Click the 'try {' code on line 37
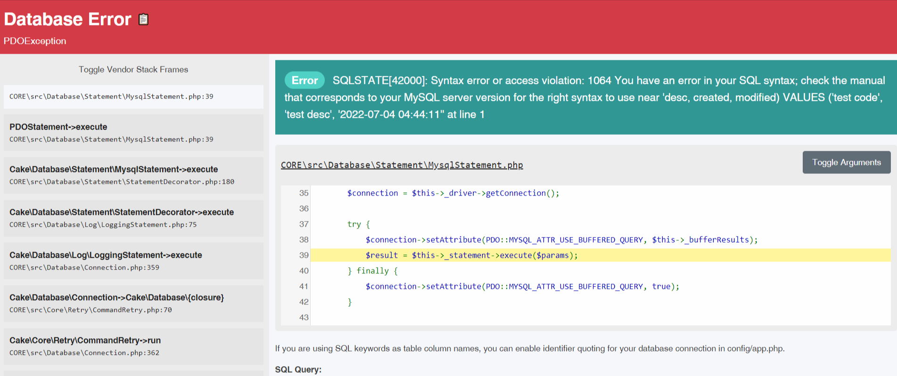The image size is (897, 376). (x=359, y=224)
